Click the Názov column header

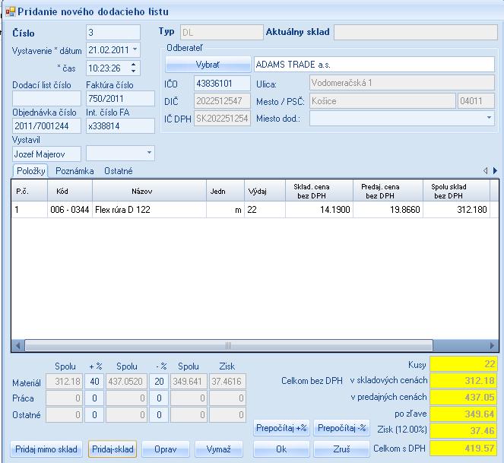pyautogui.click(x=149, y=191)
